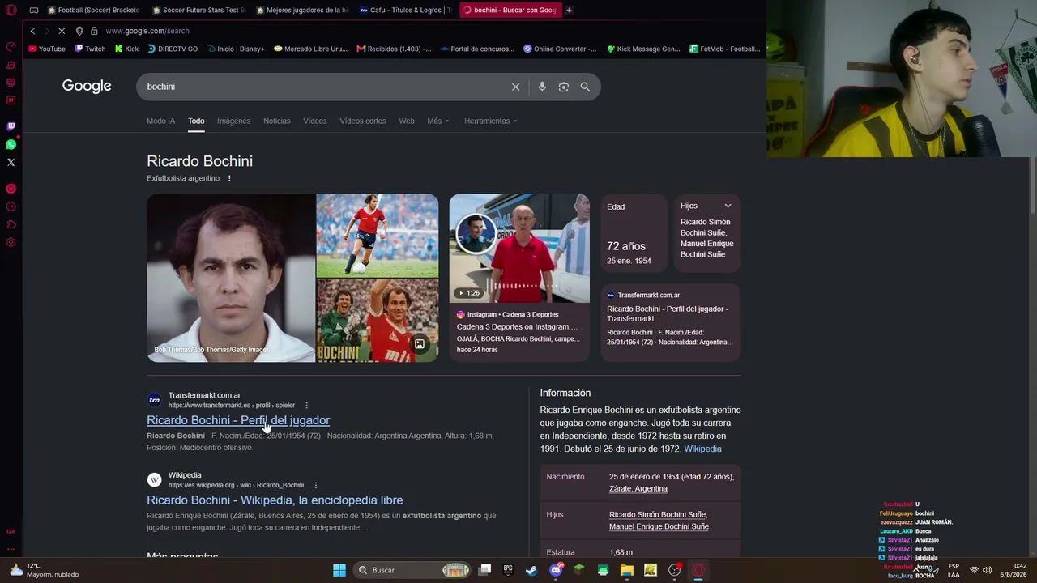This screenshot has width=1037, height=583.
Task: Open the Kick bookmark
Action: pos(126,49)
